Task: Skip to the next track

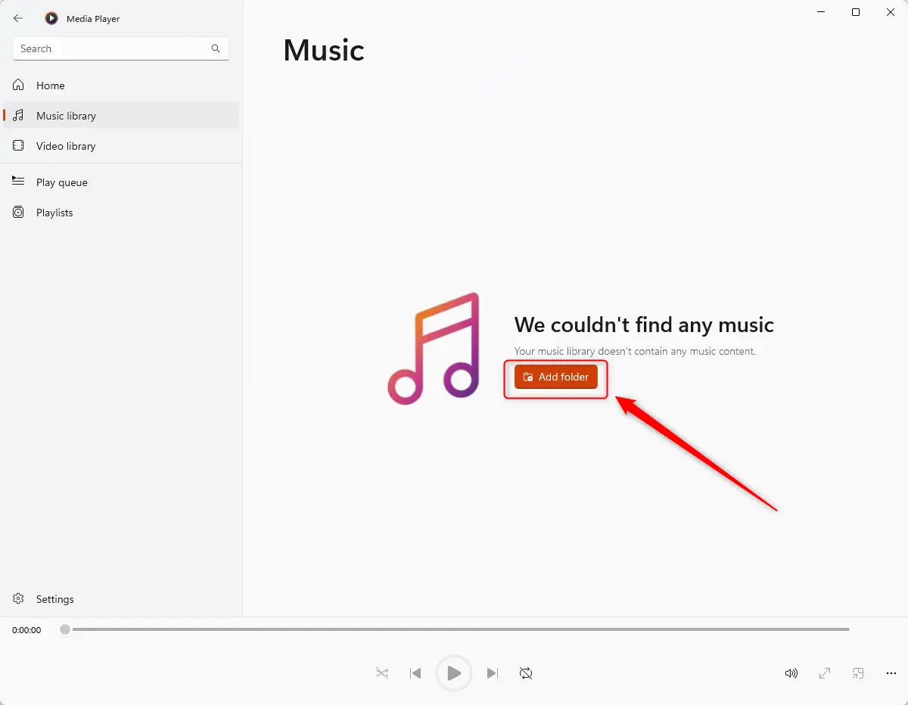Action: (493, 673)
